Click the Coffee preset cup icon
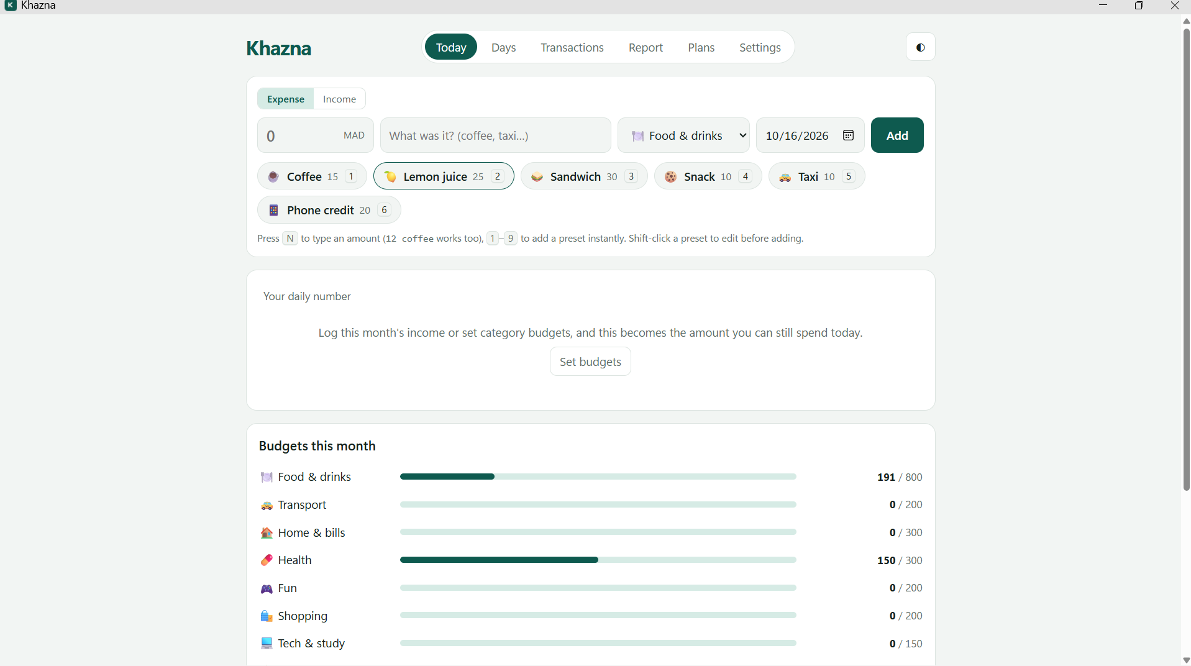 273,177
